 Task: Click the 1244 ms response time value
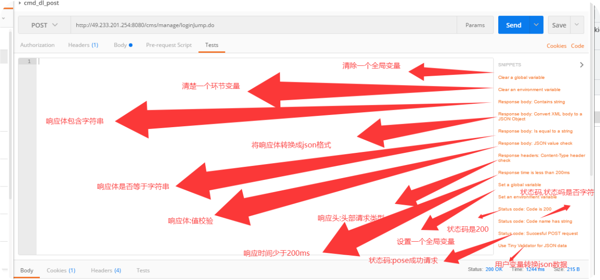[x=535, y=269]
